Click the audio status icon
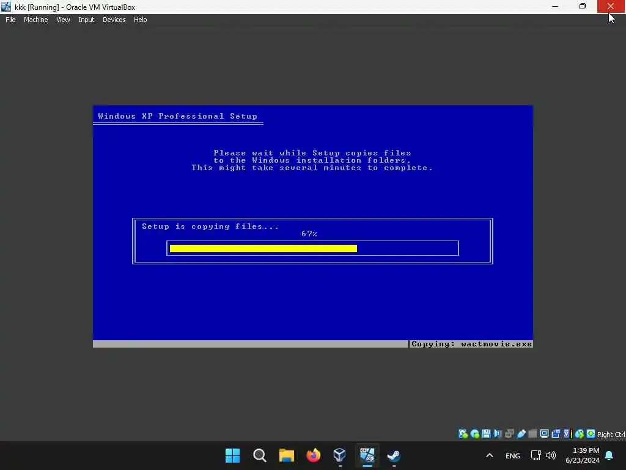The height and width of the screenshot is (470, 626). pyautogui.click(x=498, y=434)
